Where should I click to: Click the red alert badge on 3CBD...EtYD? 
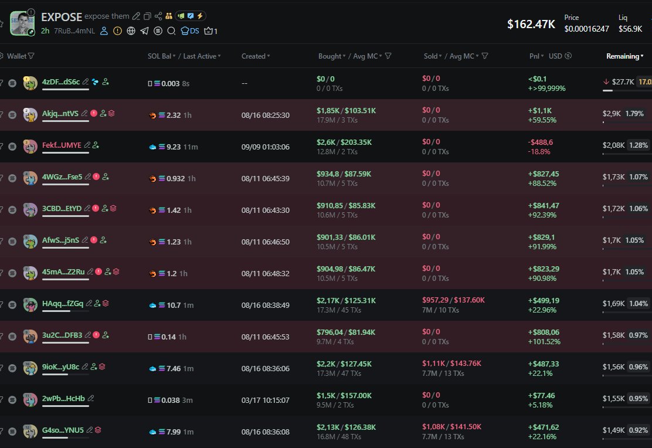point(96,208)
